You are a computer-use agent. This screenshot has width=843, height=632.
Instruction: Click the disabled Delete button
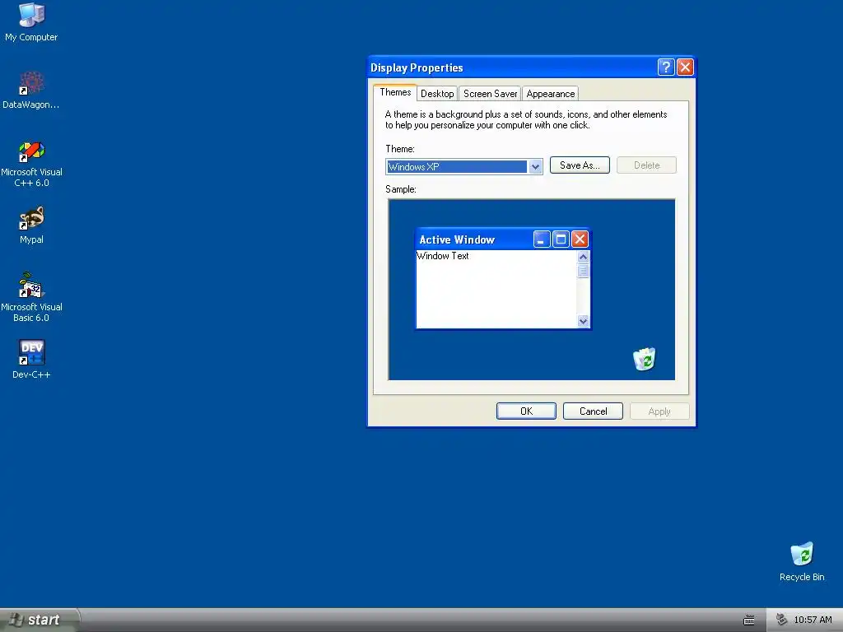point(646,165)
